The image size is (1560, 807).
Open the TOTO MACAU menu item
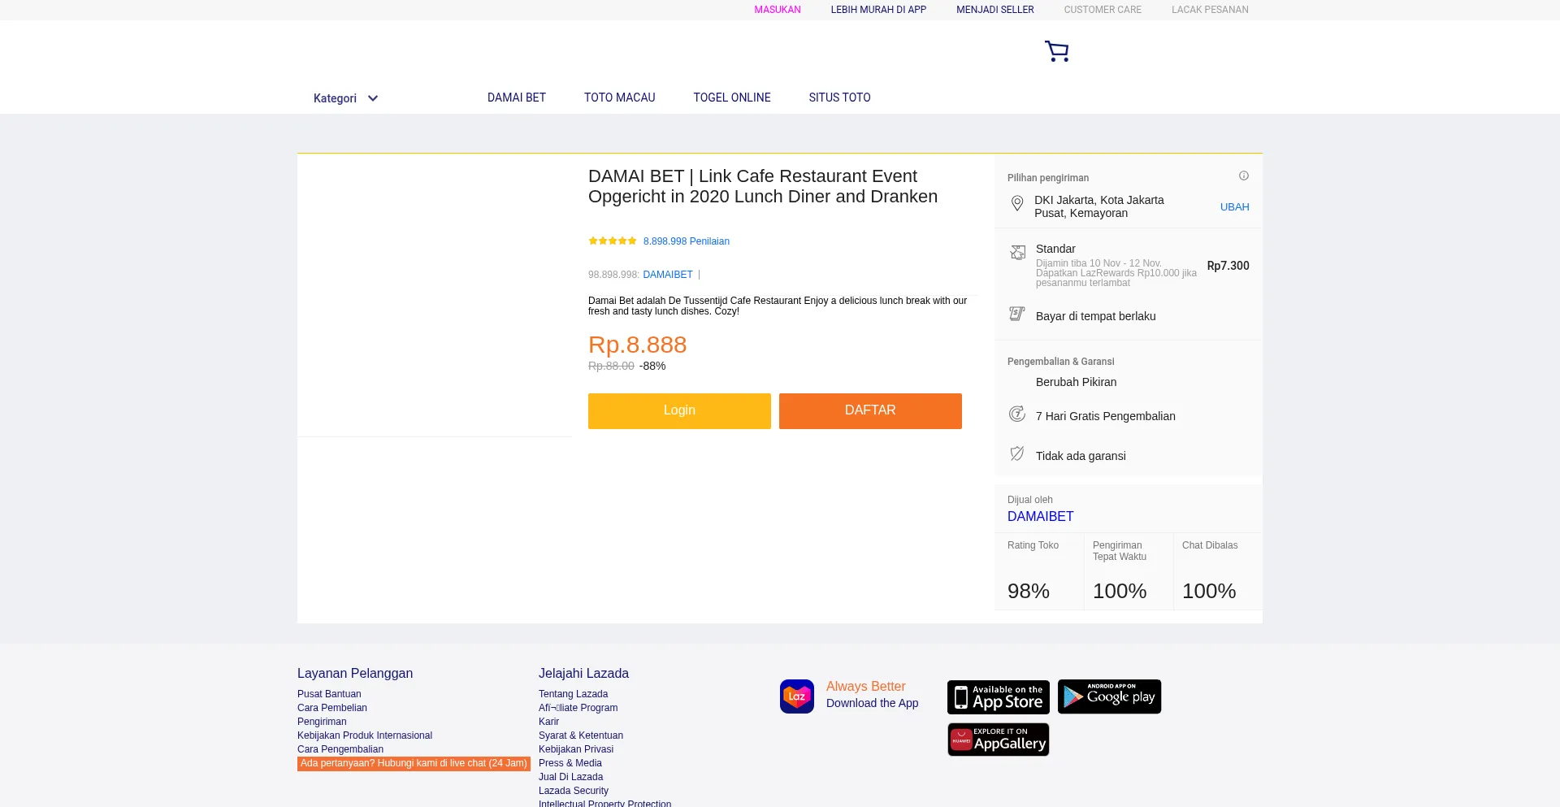point(620,98)
